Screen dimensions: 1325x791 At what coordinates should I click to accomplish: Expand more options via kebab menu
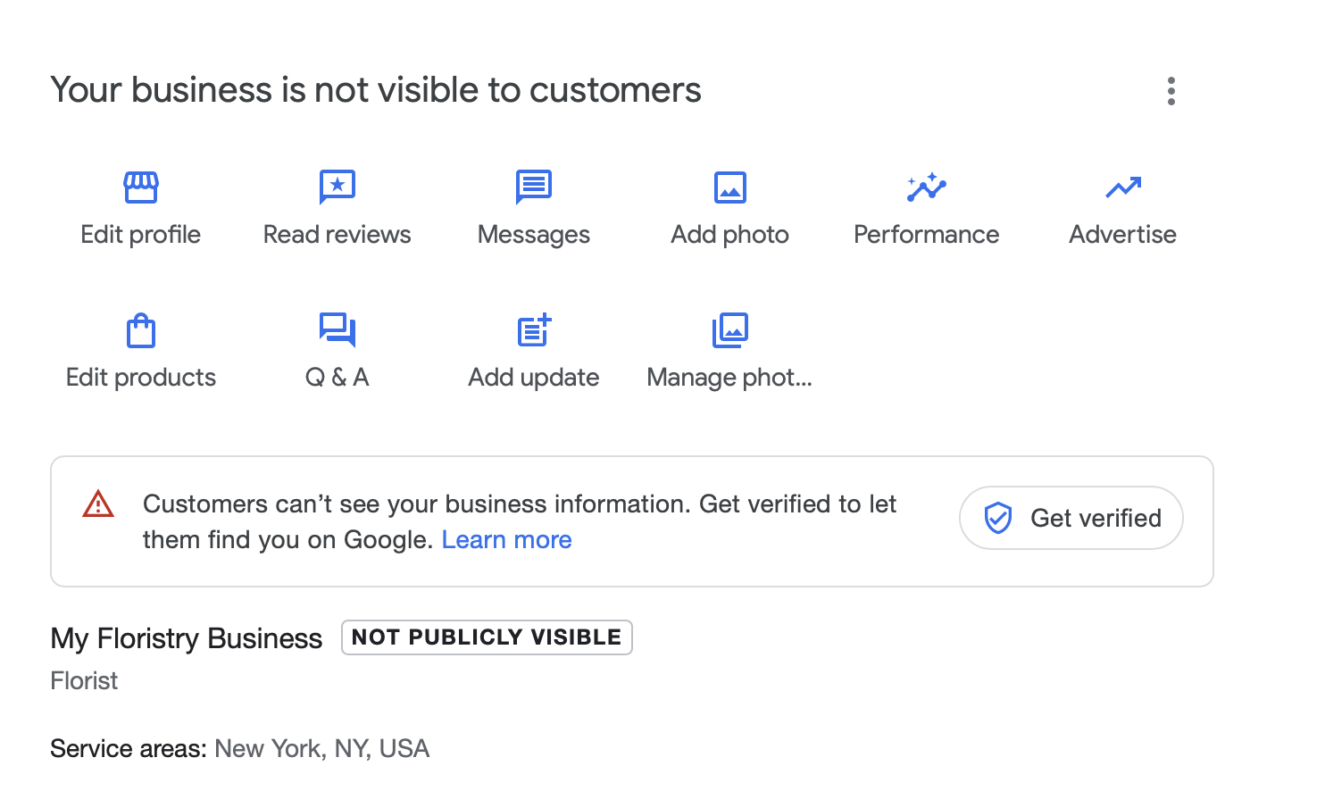[1171, 90]
